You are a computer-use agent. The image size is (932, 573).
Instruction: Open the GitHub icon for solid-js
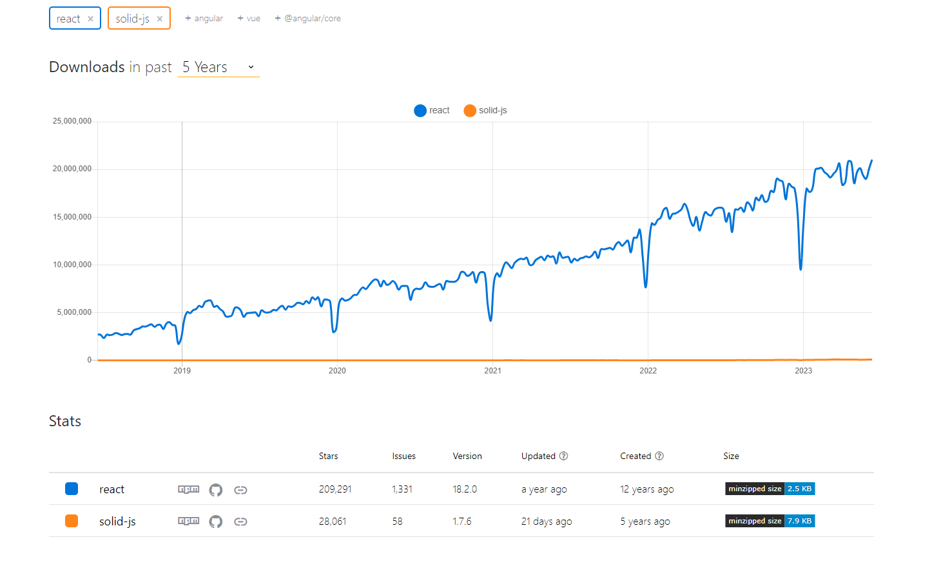click(x=216, y=521)
